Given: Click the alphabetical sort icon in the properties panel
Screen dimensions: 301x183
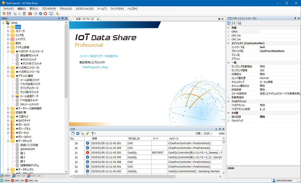Looking at the screenshot, I should [x=233, y=23].
